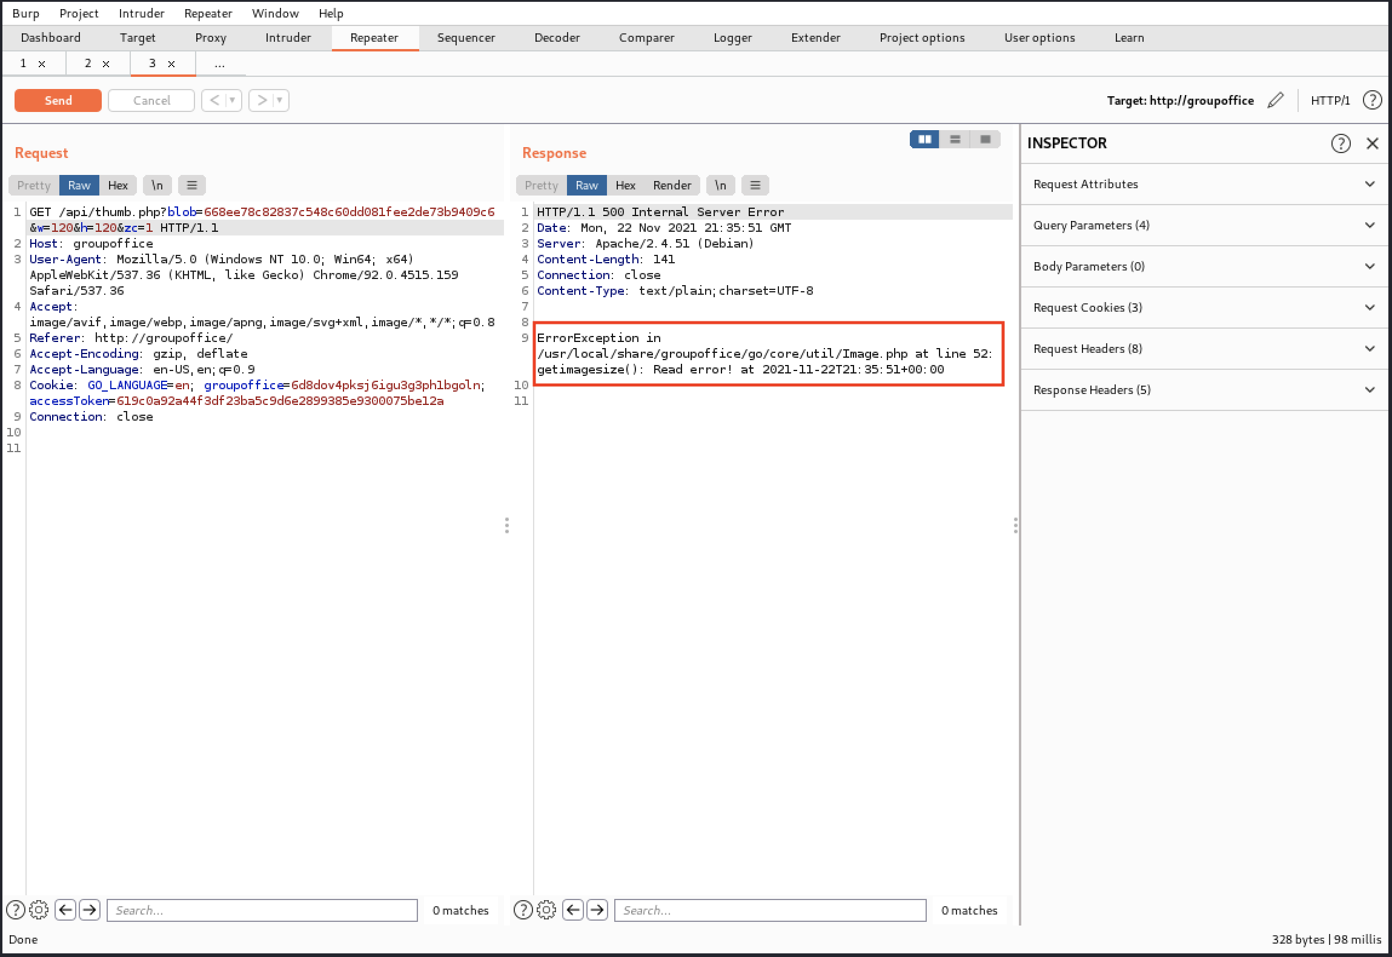
Task: Open the Project menu
Action: [79, 13]
